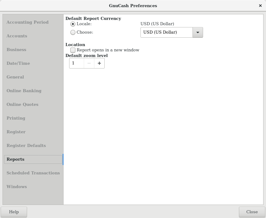The height and width of the screenshot is (218, 266).
Task: Click the Default zoom level heading
Action: pyautogui.click(x=87, y=56)
